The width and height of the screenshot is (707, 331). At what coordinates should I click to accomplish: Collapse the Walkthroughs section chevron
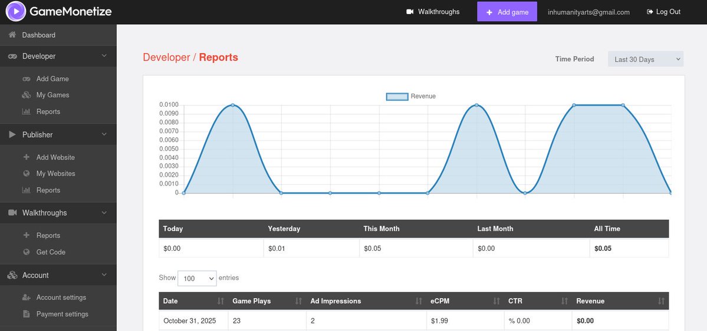coord(104,213)
